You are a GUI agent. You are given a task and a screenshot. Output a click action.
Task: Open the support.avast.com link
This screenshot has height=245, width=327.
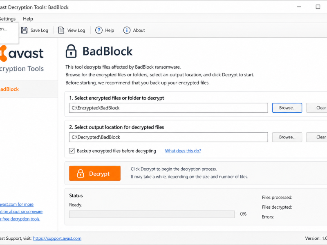click(57, 238)
